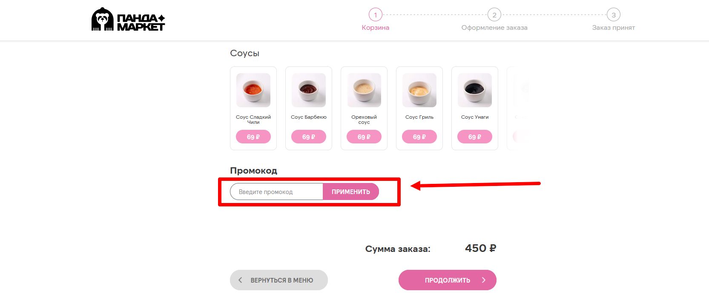Add Barbecue sauce for 69 ₽

[x=309, y=137]
